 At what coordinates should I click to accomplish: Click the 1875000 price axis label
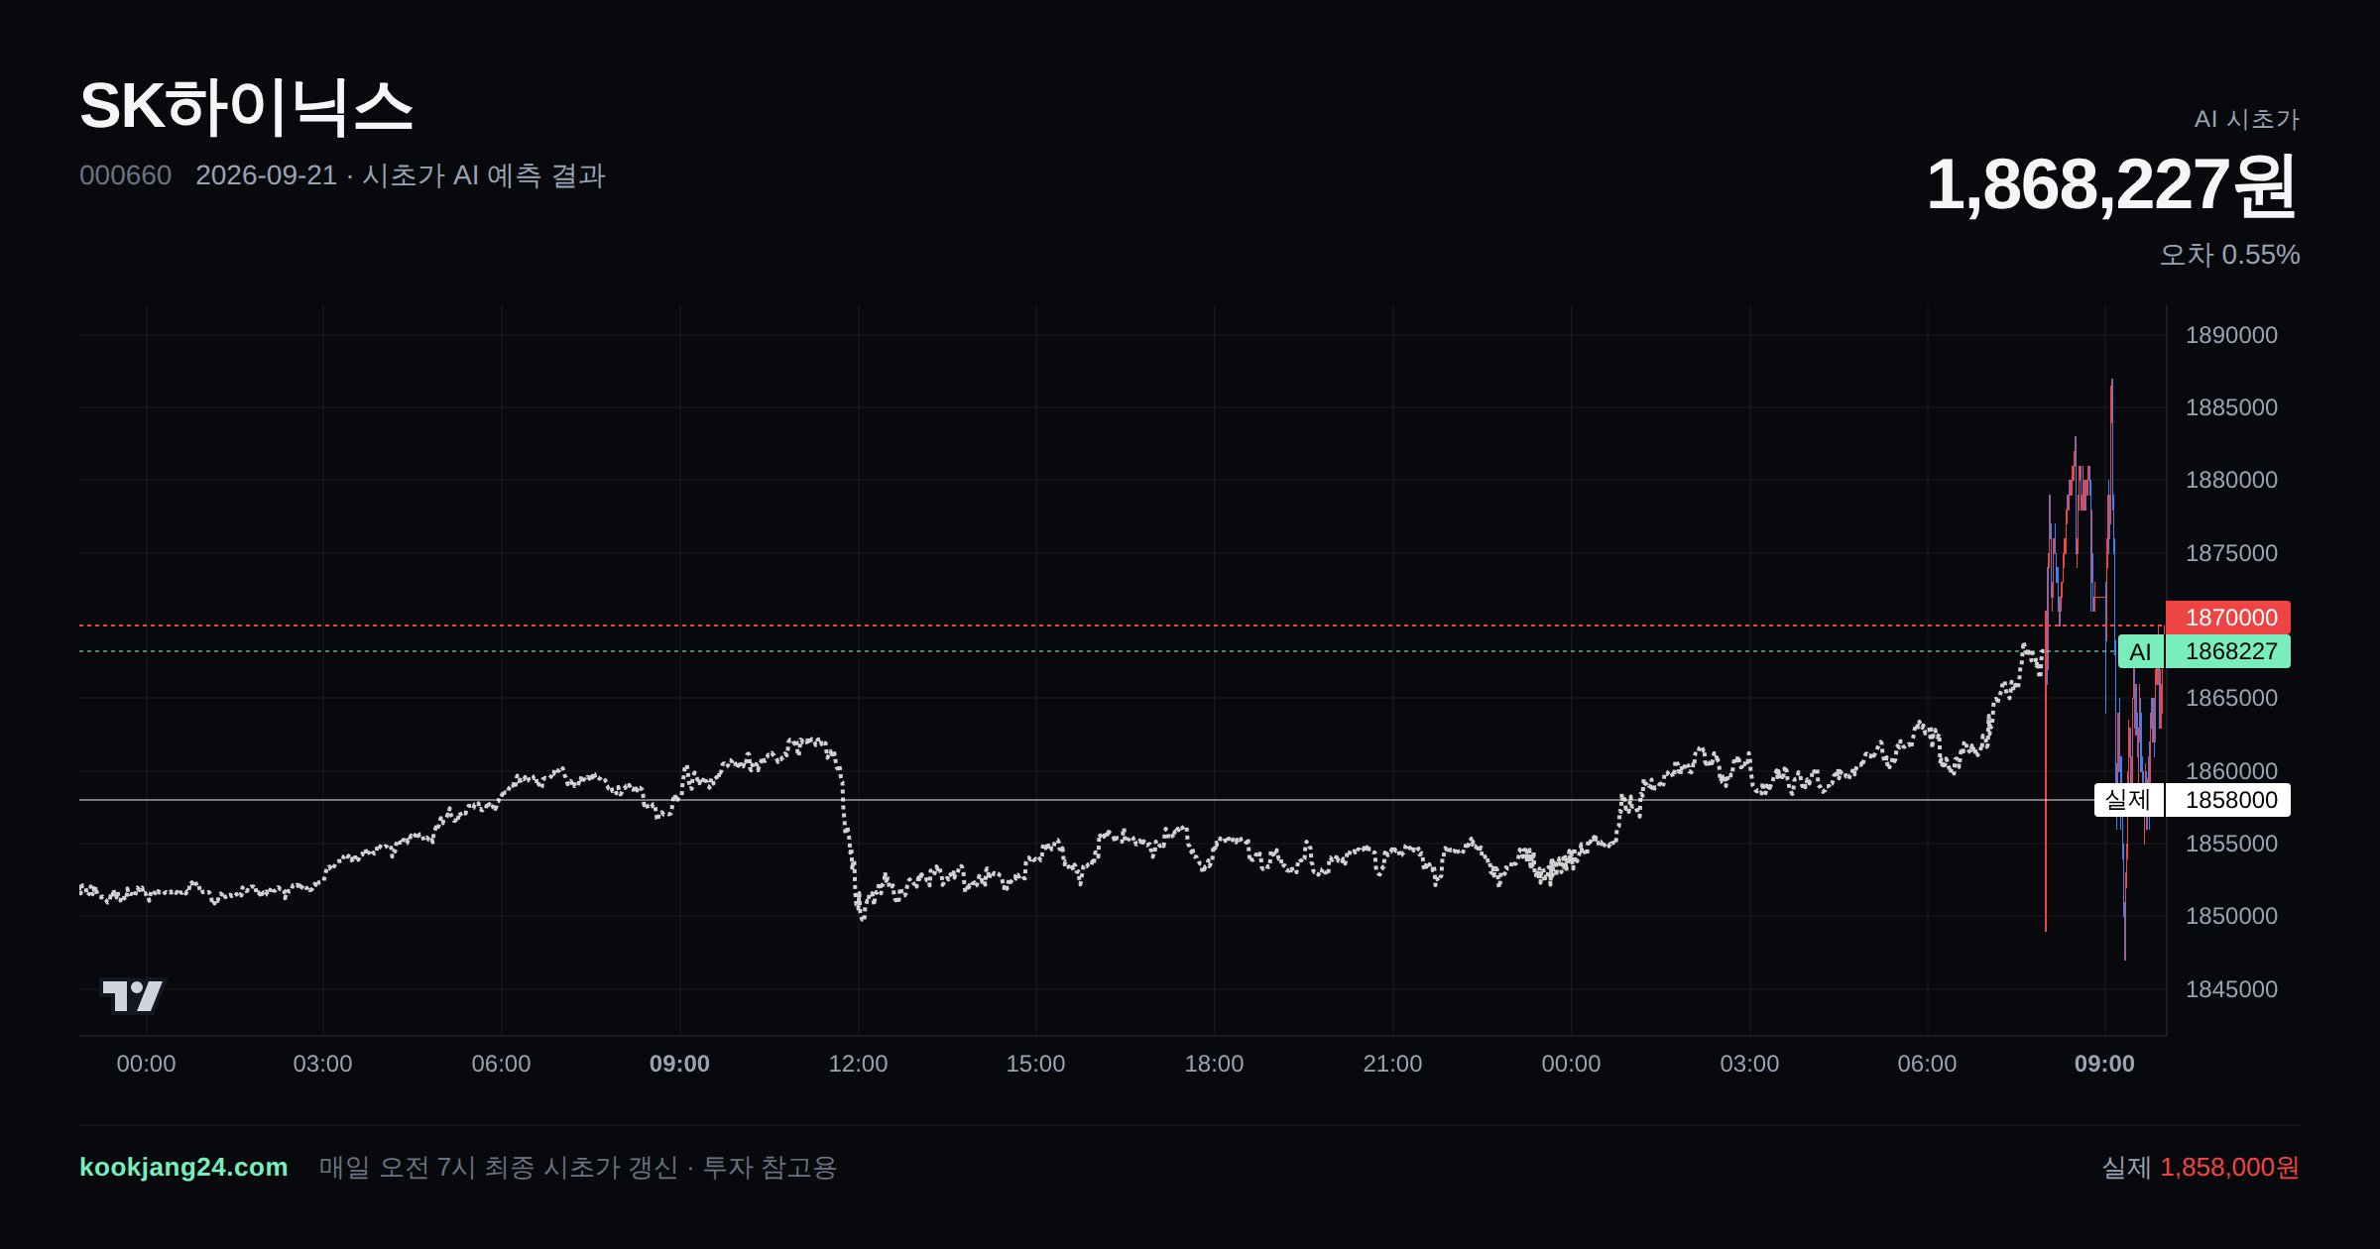(x=2231, y=553)
